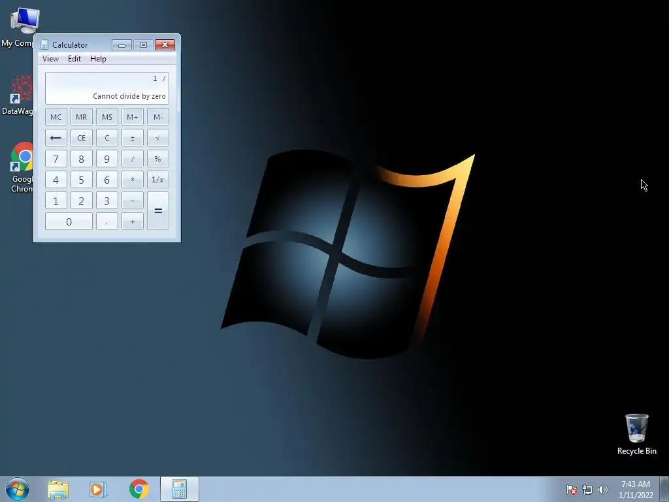This screenshot has width=669, height=502.
Task: Click the Show desktop strip
Action: pyautogui.click(x=664, y=489)
